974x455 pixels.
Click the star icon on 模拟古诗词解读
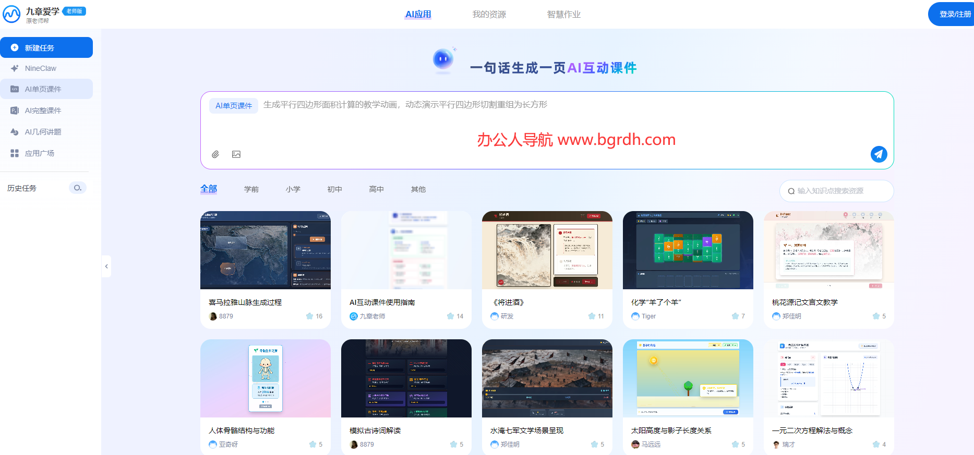(453, 444)
